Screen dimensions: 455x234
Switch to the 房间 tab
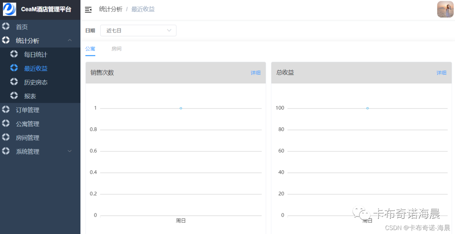pyautogui.click(x=116, y=49)
